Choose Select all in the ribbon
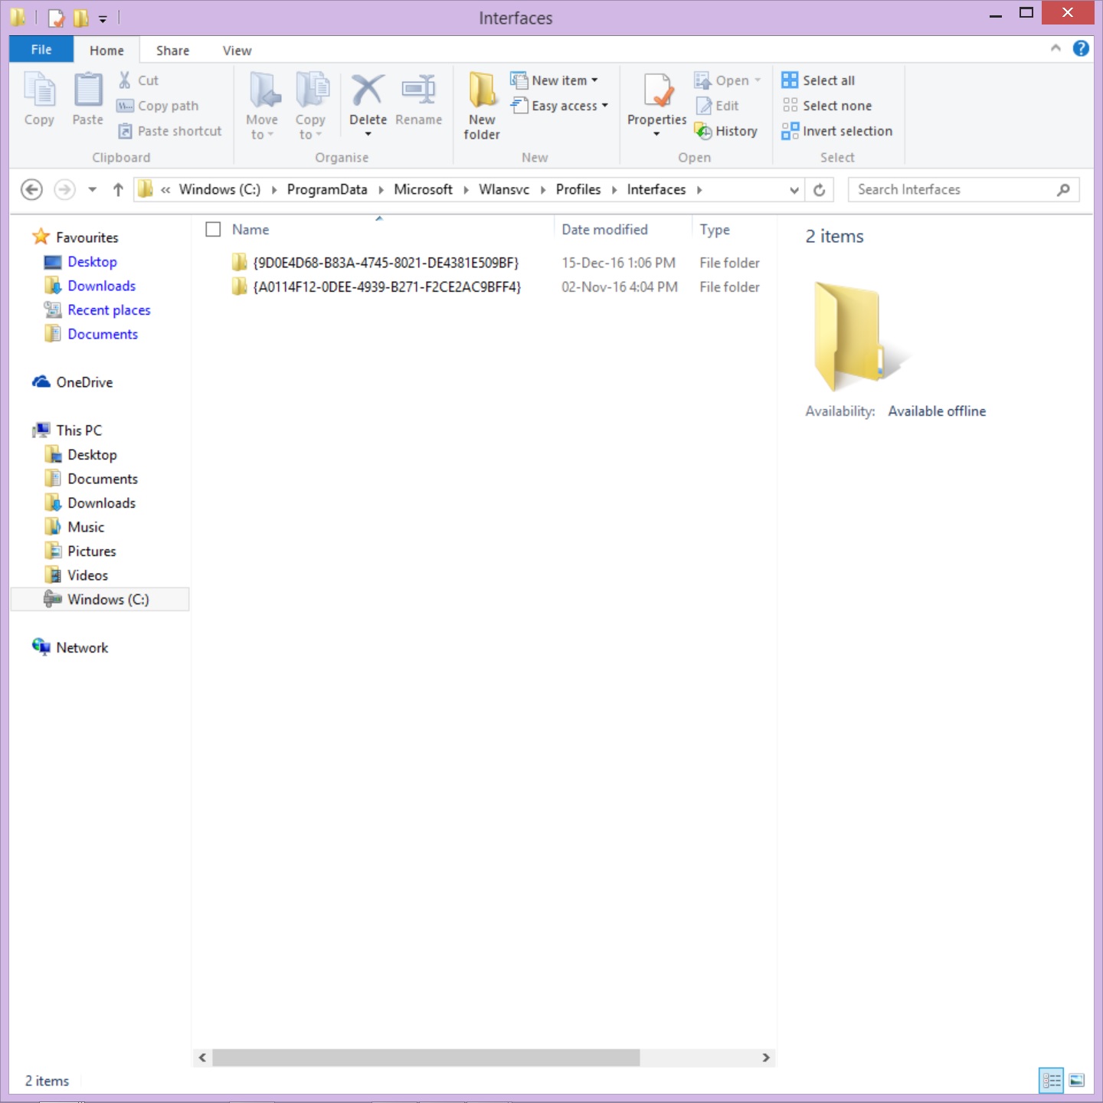The width and height of the screenshot is (1103, 1103). coord(818,80)
